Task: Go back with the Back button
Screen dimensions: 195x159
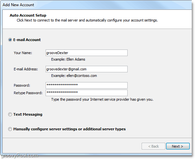Action: coord(153,146)
